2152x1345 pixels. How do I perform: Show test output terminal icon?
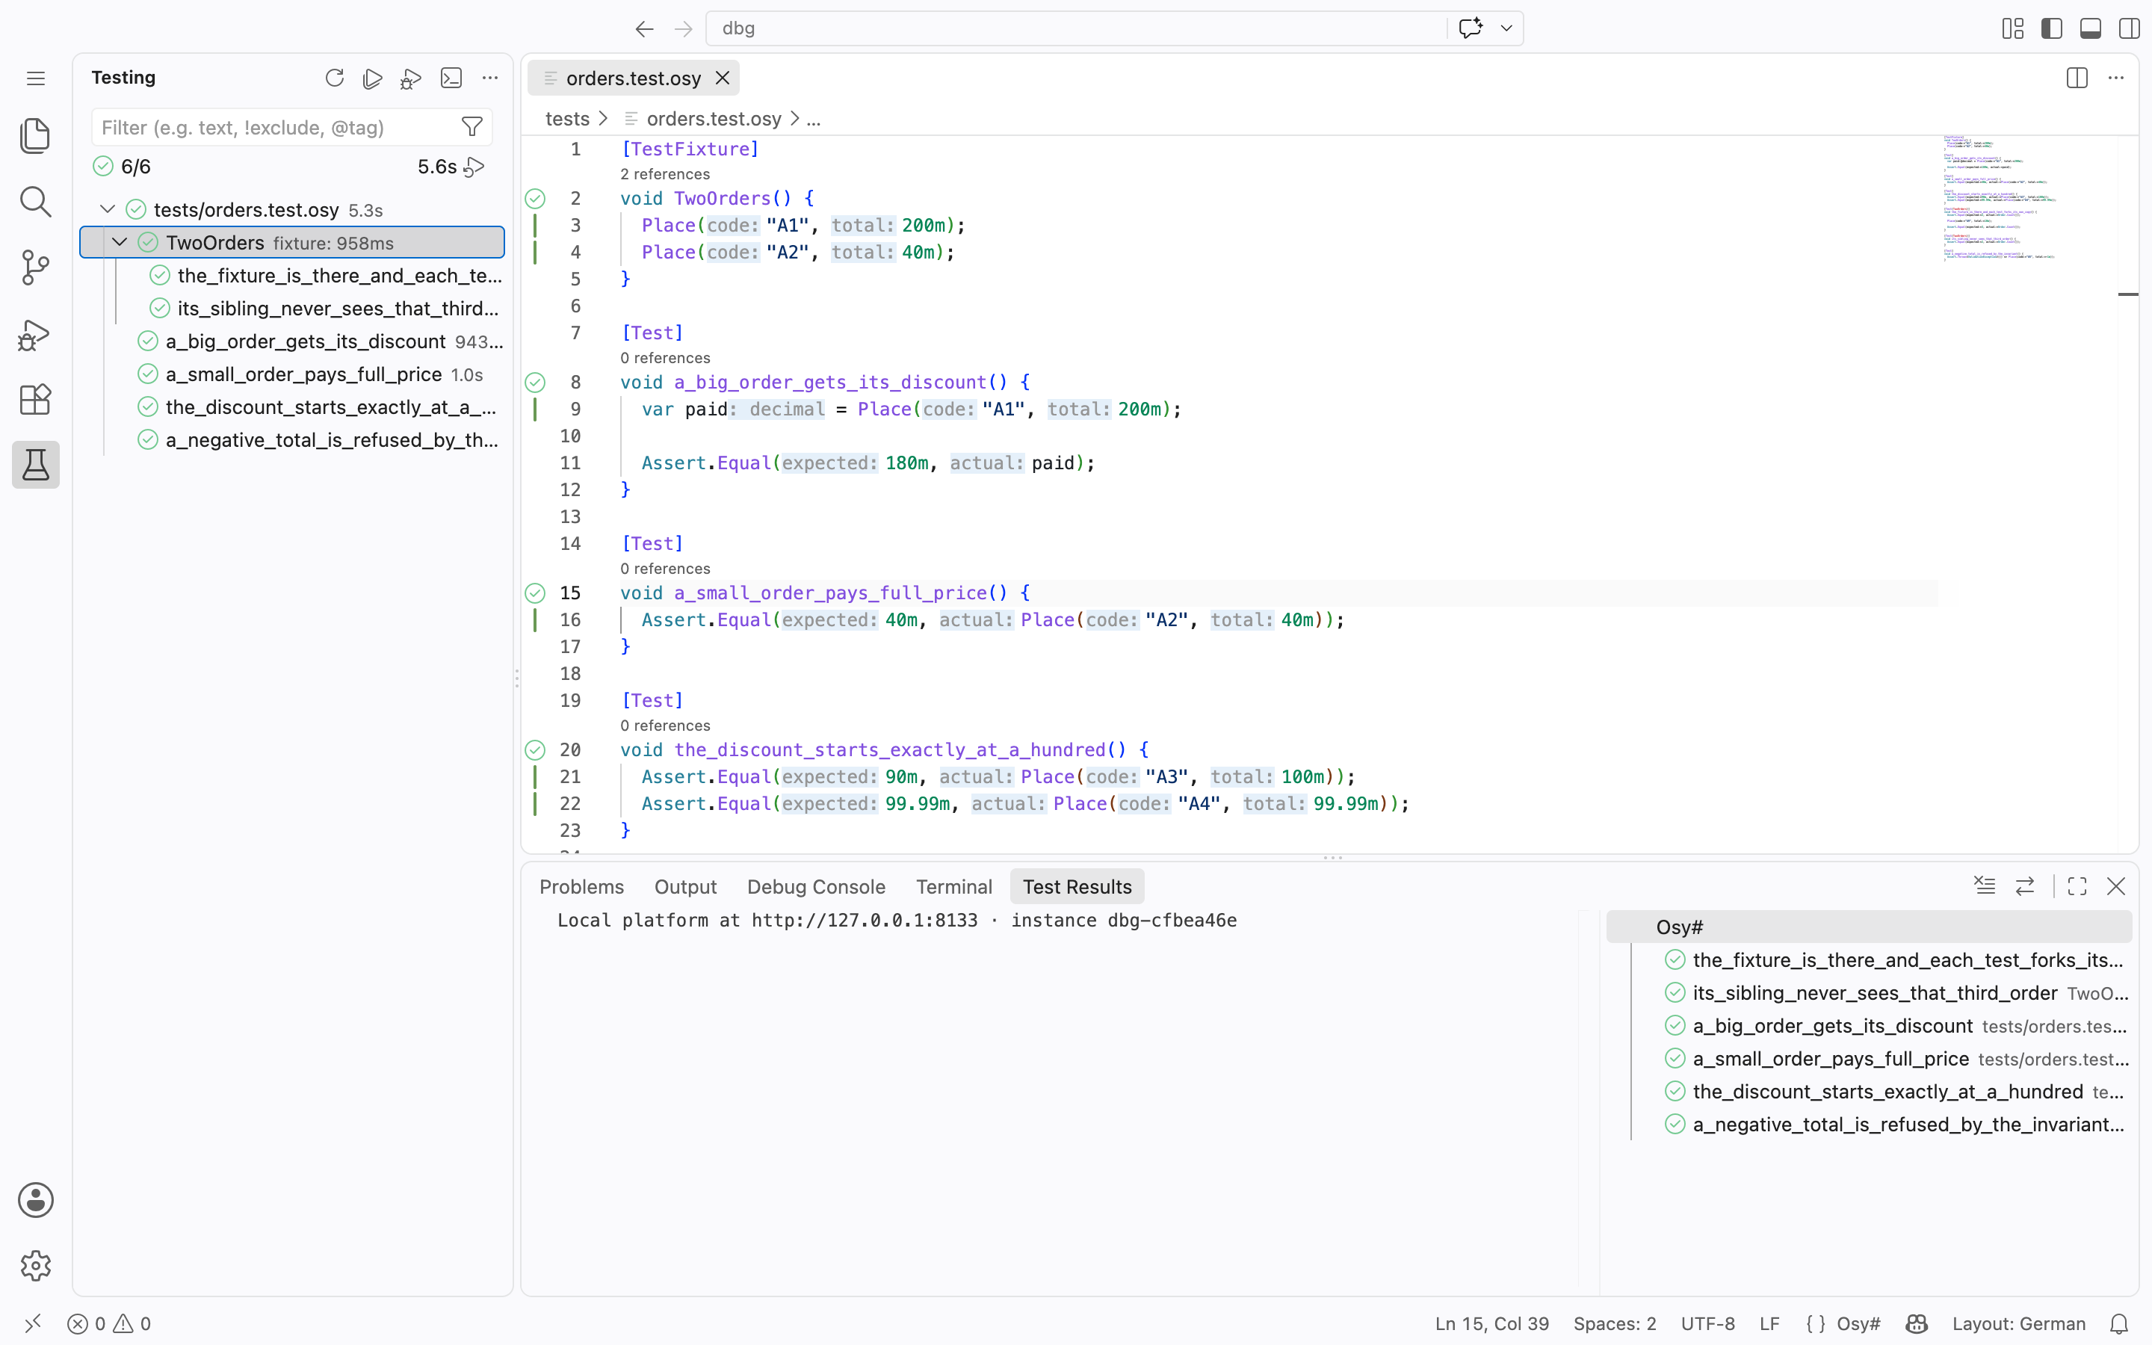tap(452, 78)
